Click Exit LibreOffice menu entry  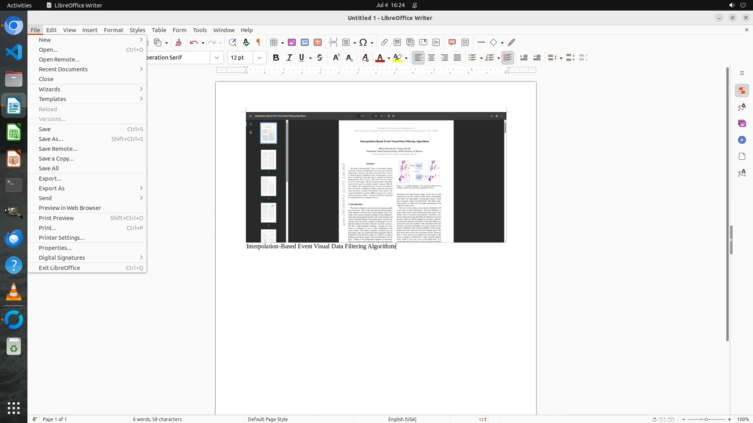(x=59, y=268)
